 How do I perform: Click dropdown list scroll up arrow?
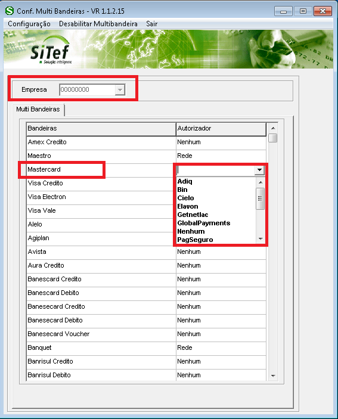tap(261, 182)
